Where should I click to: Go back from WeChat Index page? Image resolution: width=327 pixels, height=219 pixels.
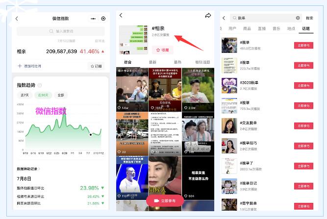click(x=17, y=19)
